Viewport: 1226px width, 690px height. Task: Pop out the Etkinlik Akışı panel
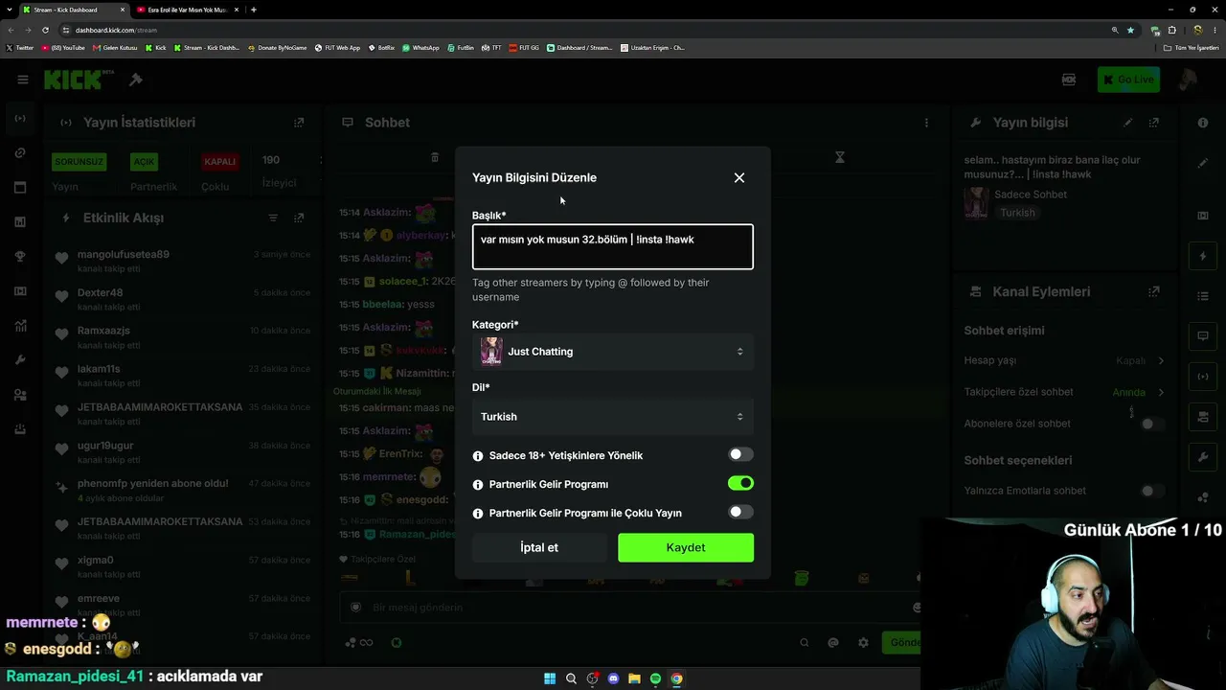(x=299, y=218)
